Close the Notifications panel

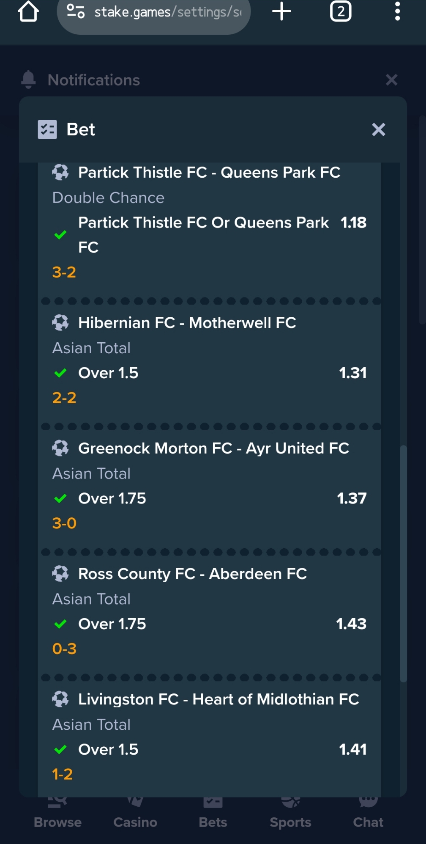click(x=392, y=80)
